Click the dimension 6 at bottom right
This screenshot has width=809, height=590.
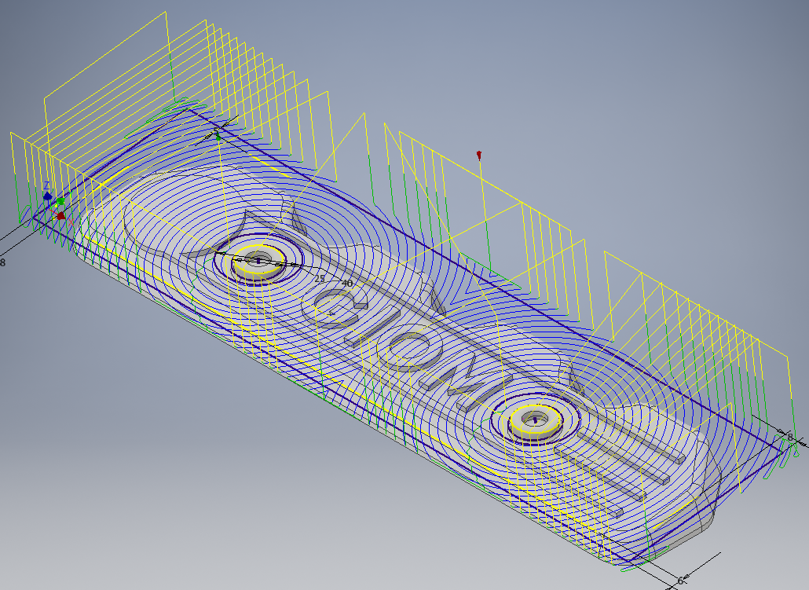pyautogui.click(x=680, y=581)
